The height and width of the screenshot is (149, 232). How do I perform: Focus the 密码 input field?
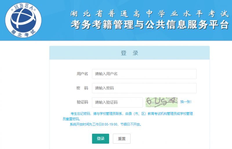144,88
